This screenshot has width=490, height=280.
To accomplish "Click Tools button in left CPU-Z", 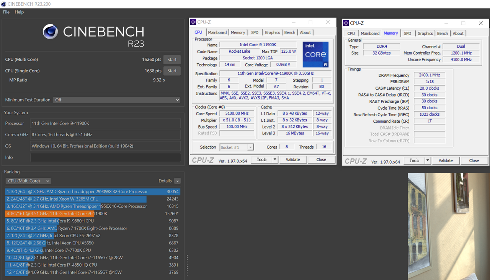I will 262,160.
